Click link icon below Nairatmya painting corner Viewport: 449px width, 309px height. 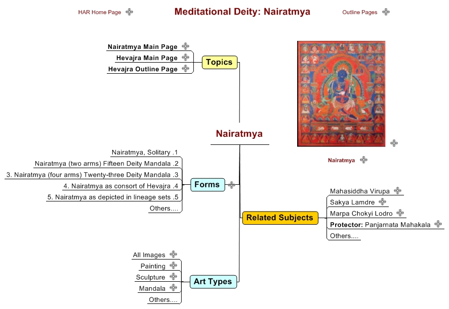(394, 143)
